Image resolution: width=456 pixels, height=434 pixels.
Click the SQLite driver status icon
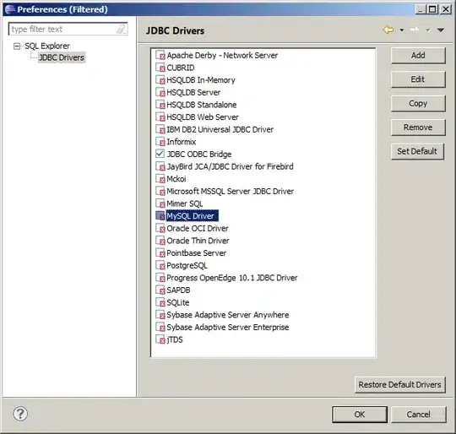160,302
